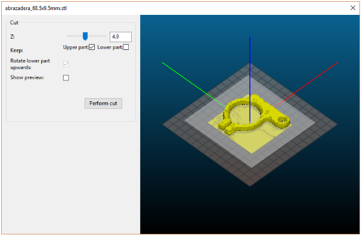Click the Perform cut button
The height and width of the screenshot is (238, 363).
coord(103,103)
